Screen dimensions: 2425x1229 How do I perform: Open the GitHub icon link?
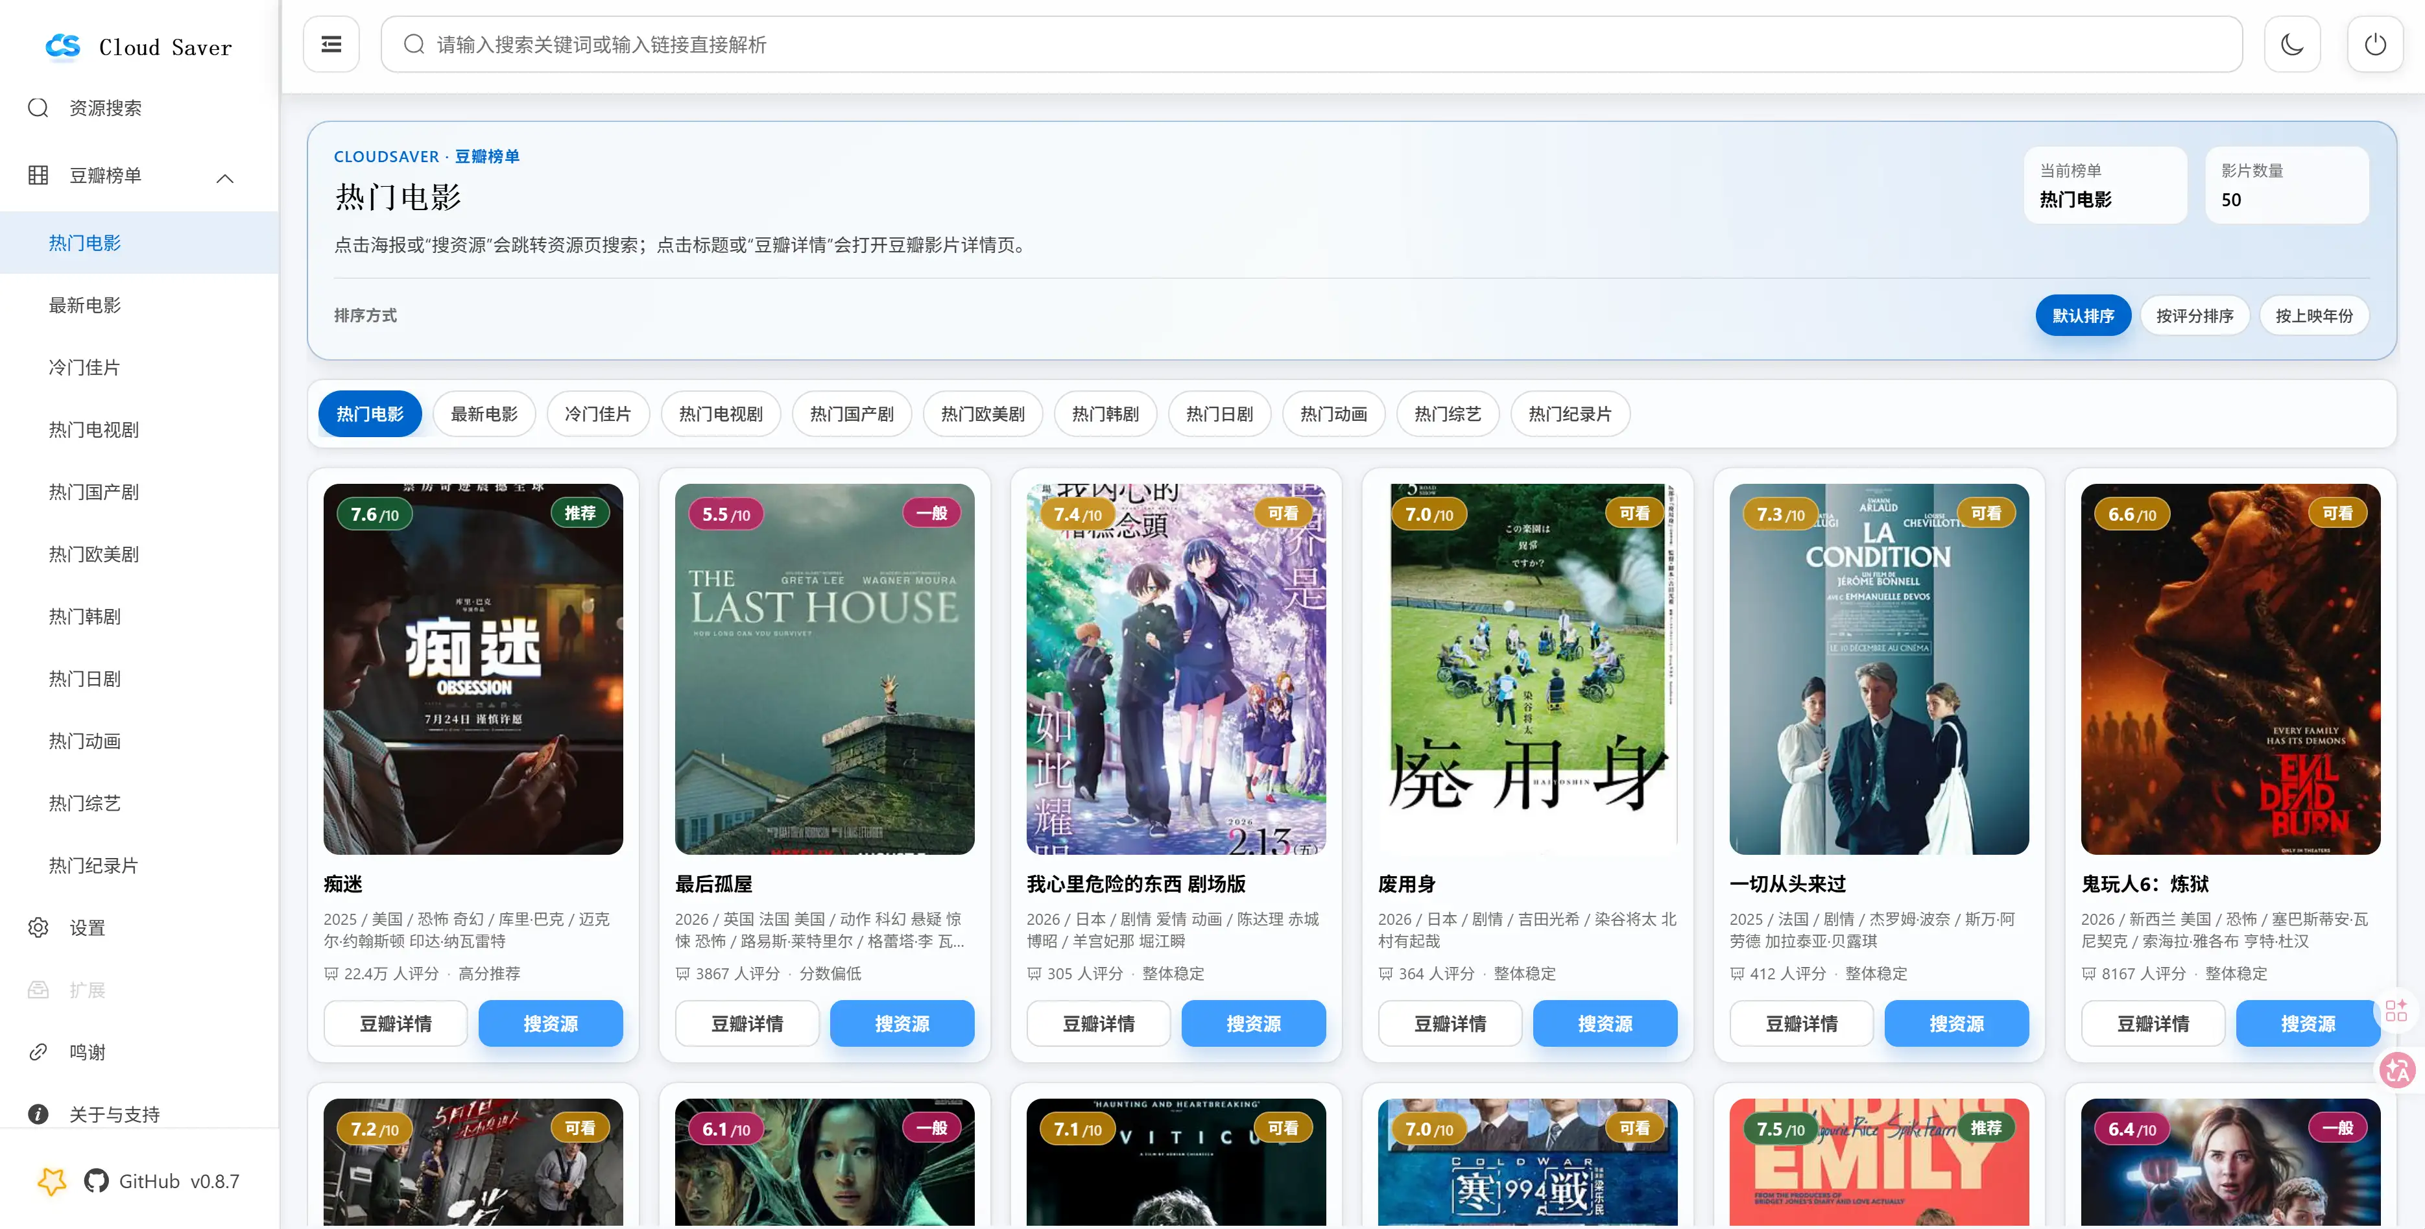96,1181
